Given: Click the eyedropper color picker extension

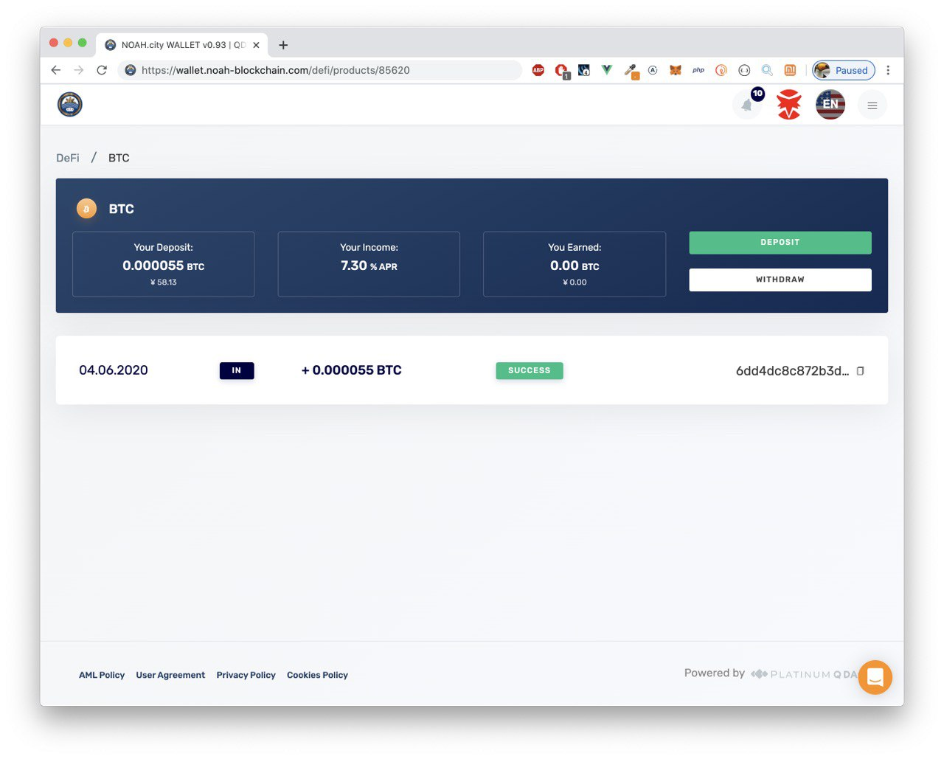Looking at the screenshot, I should pos(631,71).
